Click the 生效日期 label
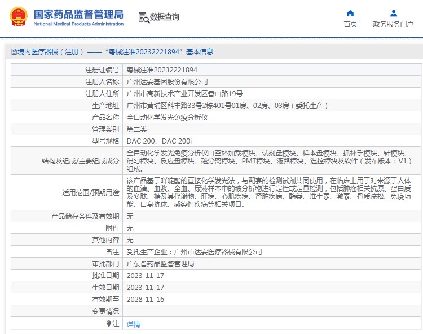 (x=105, y=288)
